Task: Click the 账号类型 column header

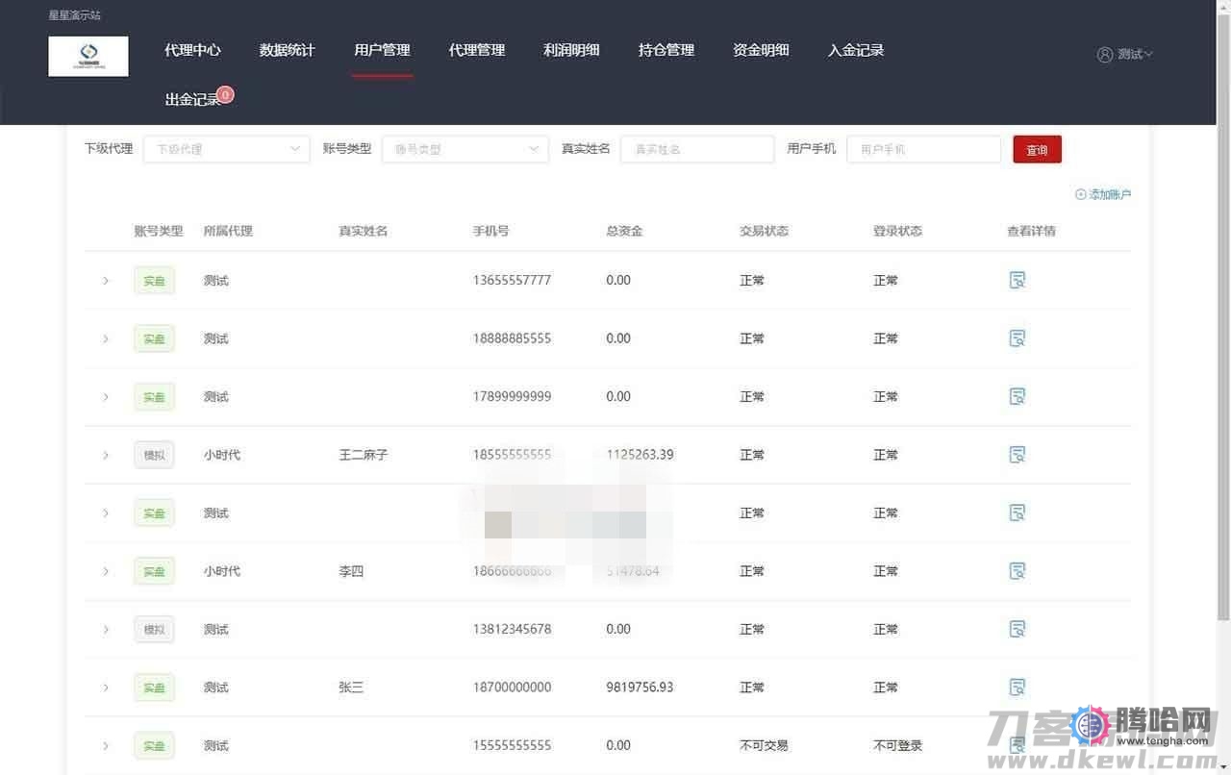Action: (158, 231)
